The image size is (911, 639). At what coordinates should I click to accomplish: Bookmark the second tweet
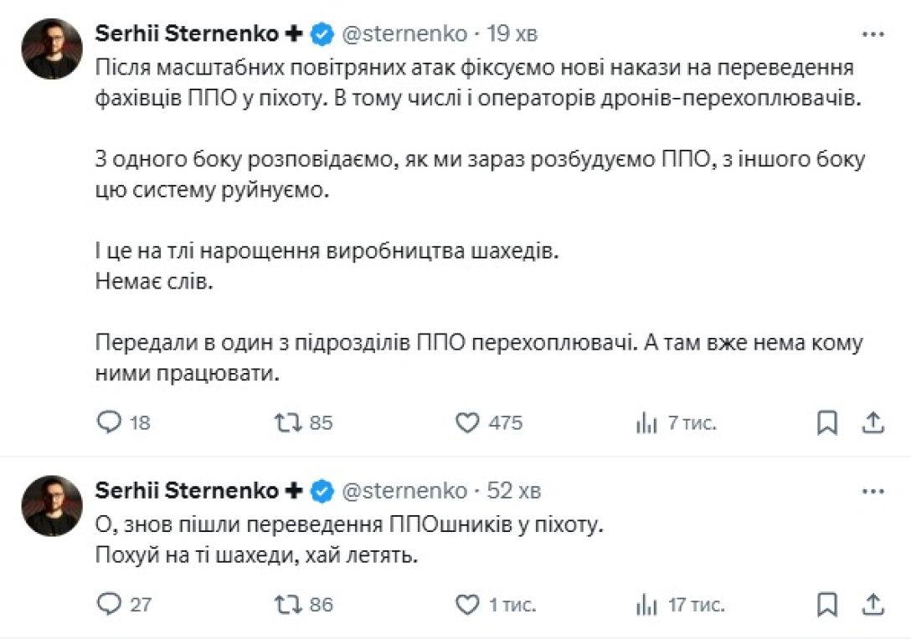826,604
